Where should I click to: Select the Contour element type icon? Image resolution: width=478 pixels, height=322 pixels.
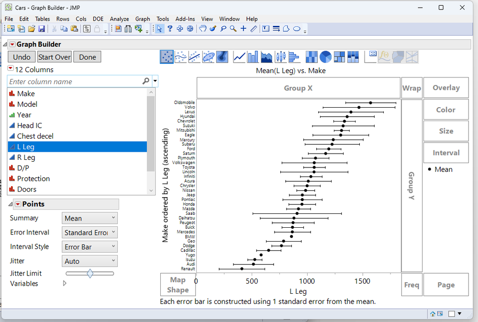(x=222, y=57)
